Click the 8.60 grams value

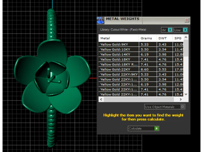click(145, 69)
